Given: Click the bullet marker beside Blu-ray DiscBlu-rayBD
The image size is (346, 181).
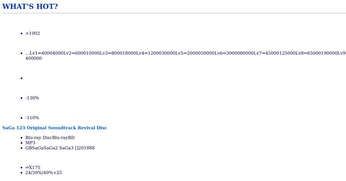Looking at the screenshot, I should click(22, 138).
